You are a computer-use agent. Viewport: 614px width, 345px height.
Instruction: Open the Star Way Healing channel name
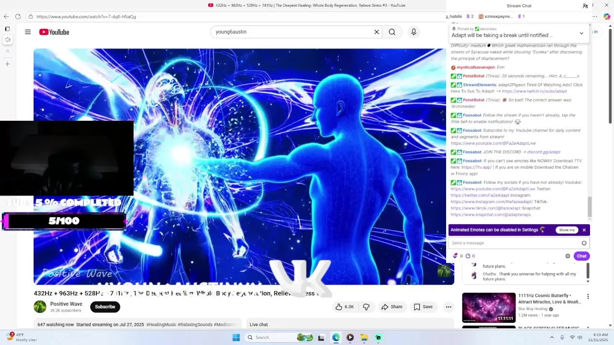click(x=533, y=309)
